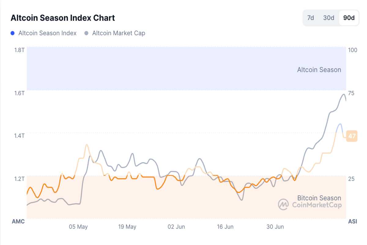Click the 05 May date label
This screenshot has height=245, width=367.
(x=79, y=227)
